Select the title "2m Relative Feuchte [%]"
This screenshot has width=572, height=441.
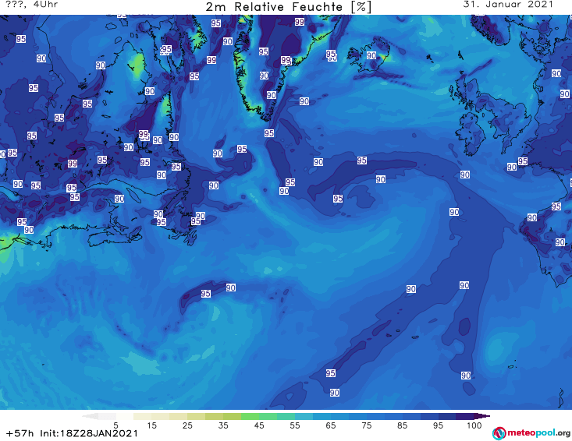[x=289, y=7]
